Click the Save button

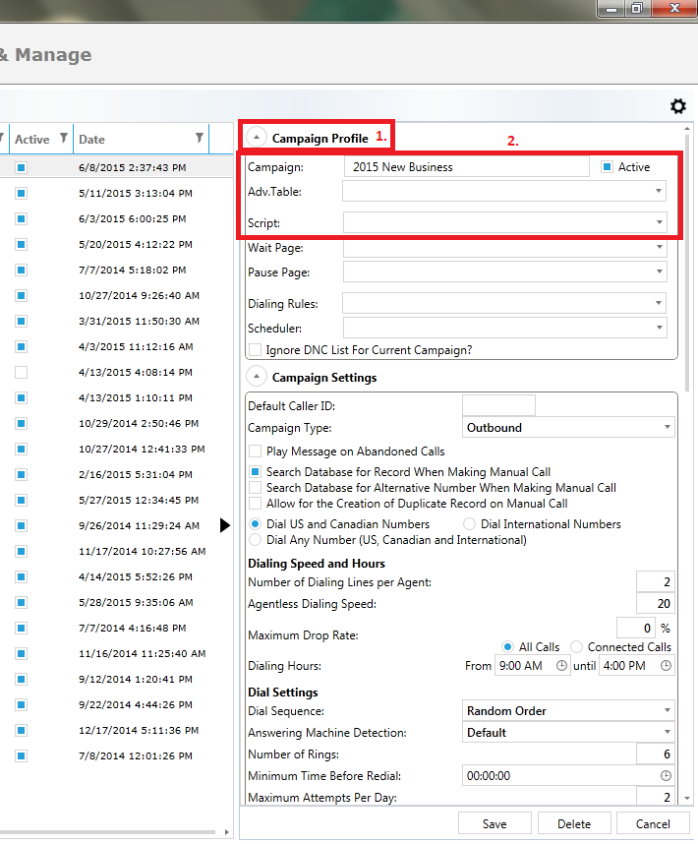click(494, 823)
